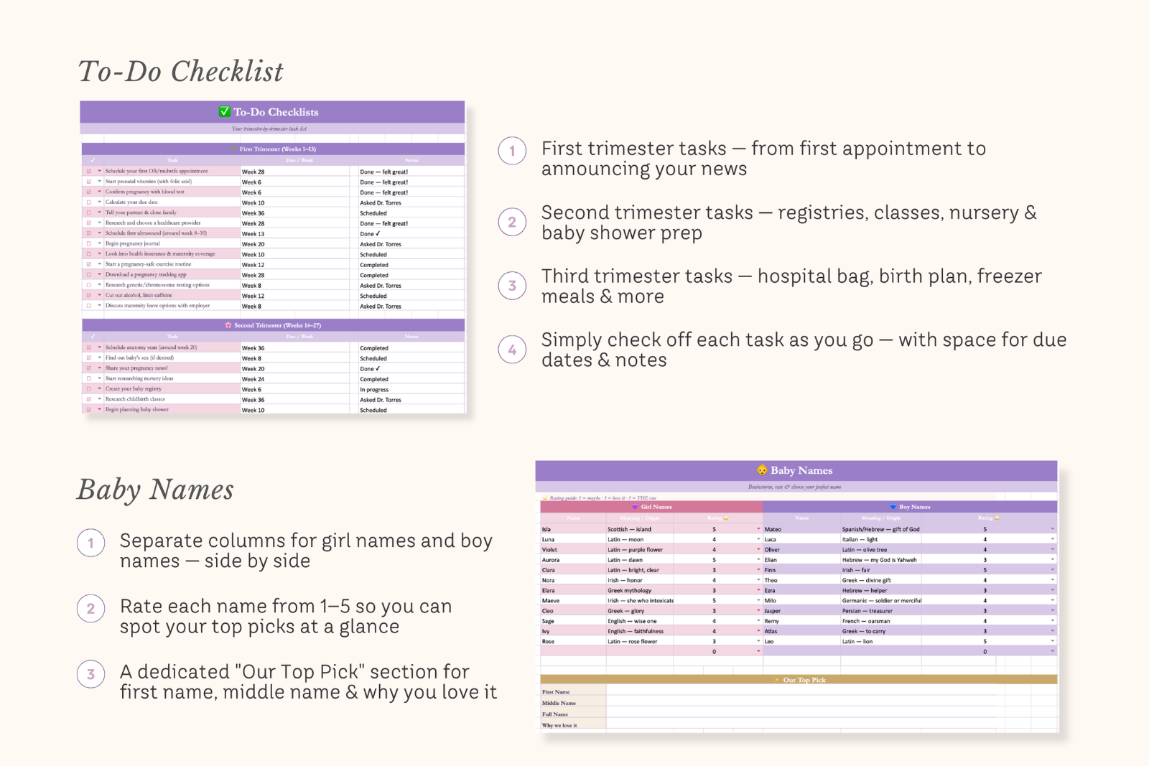Open the rating dropdown for Mateo

(x=1052, y=529)
